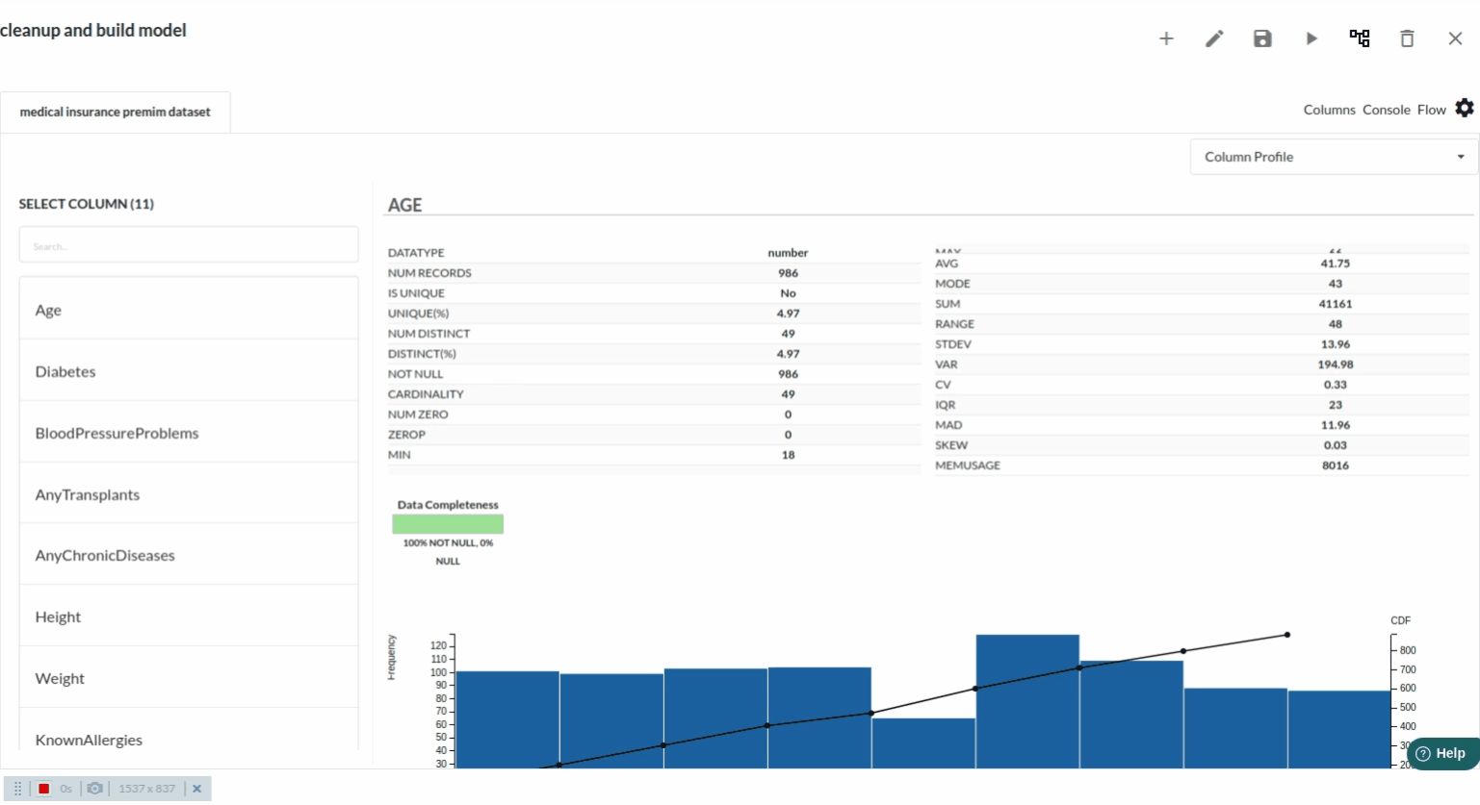Select the AnyChronicDiseases column

189,555
